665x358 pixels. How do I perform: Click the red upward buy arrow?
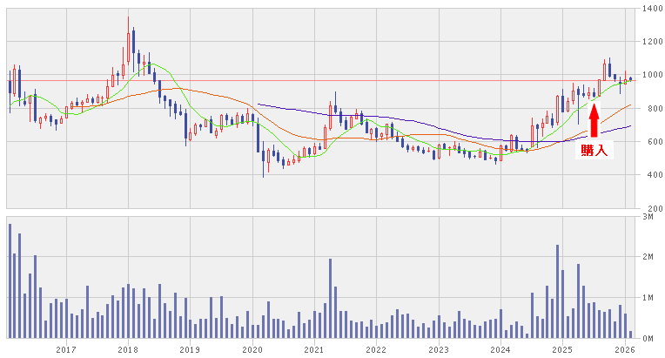594,119
